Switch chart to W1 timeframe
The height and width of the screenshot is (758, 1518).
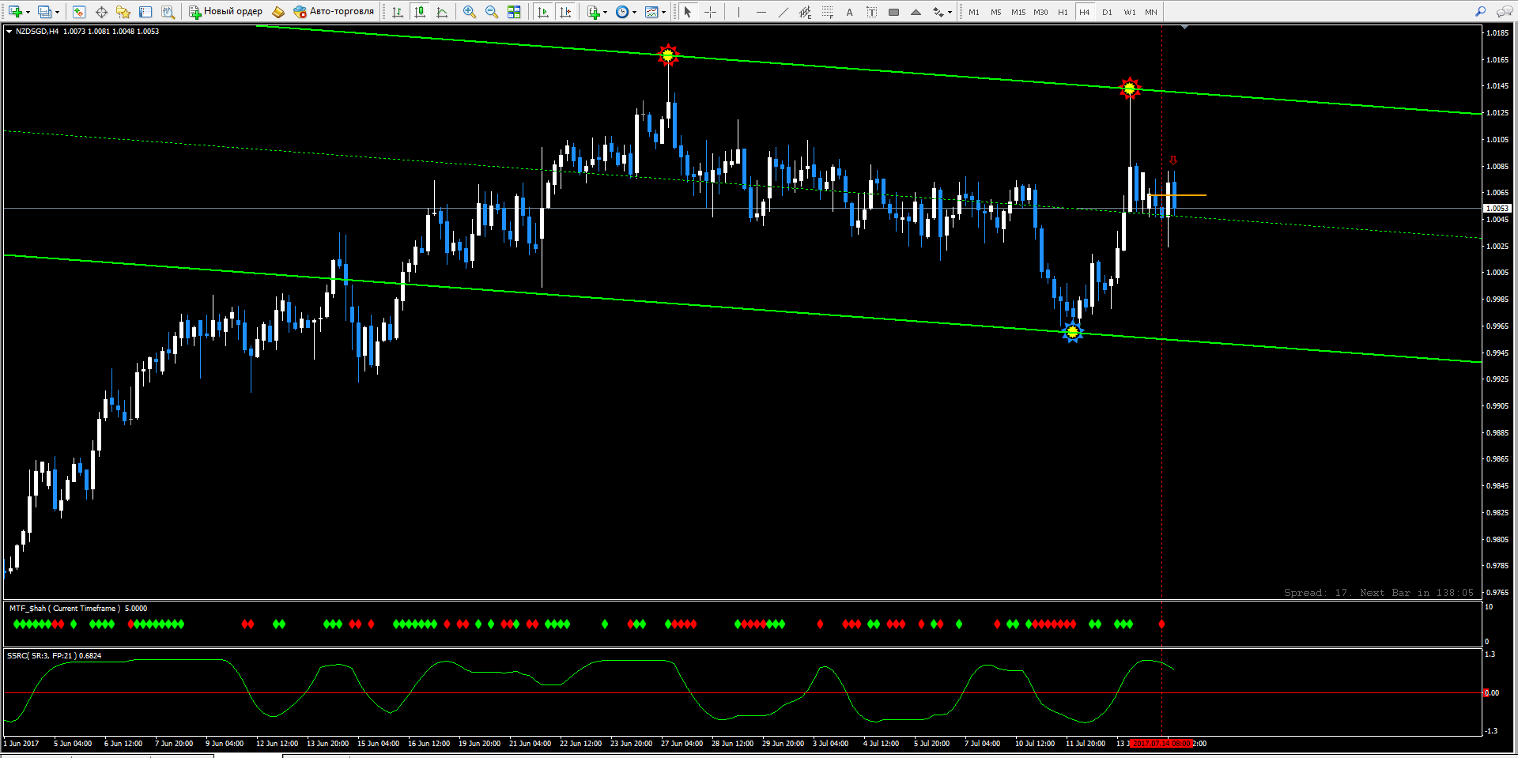click(1130, 12)
